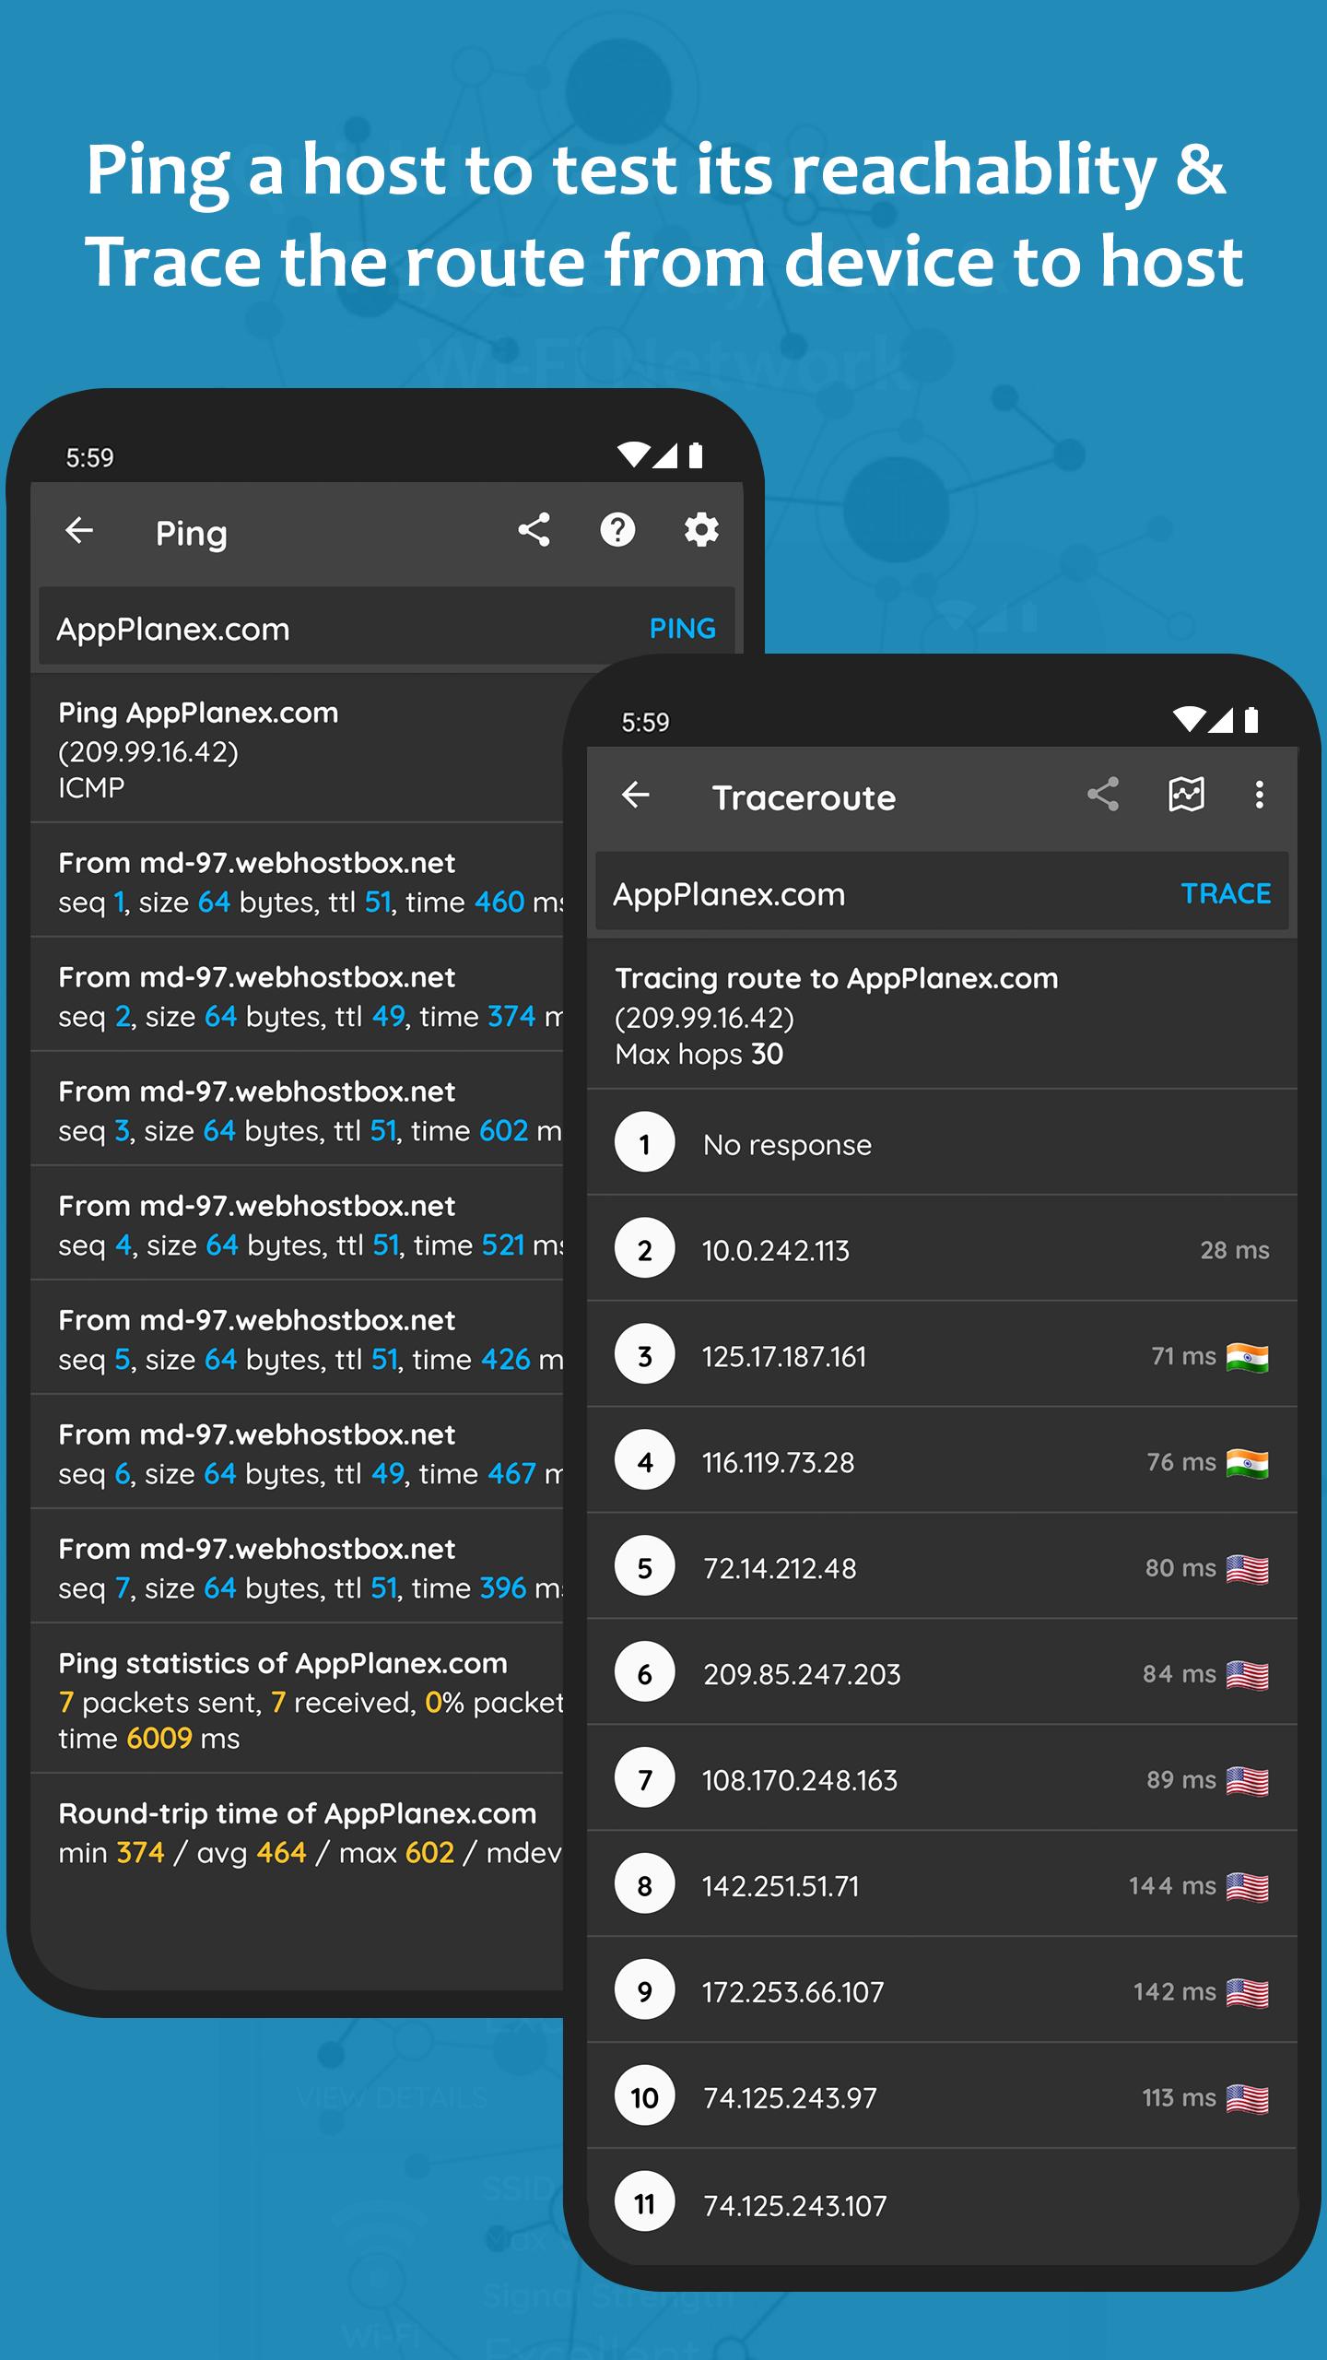Tap the US flag on hop 8
The image size is (1327, 2360).
click(1247, 1887)
